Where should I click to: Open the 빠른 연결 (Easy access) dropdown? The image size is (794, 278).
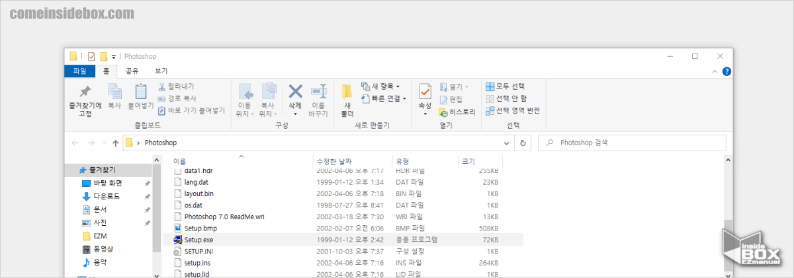tap(384, 98)
